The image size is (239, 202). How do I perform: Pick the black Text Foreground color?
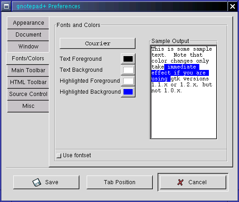pyautogui.click(x=128, y=59)
